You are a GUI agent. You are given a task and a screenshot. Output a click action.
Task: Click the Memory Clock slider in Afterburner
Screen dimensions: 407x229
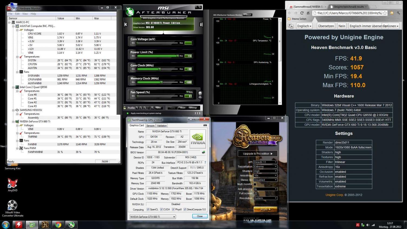[x=158, y=82]
